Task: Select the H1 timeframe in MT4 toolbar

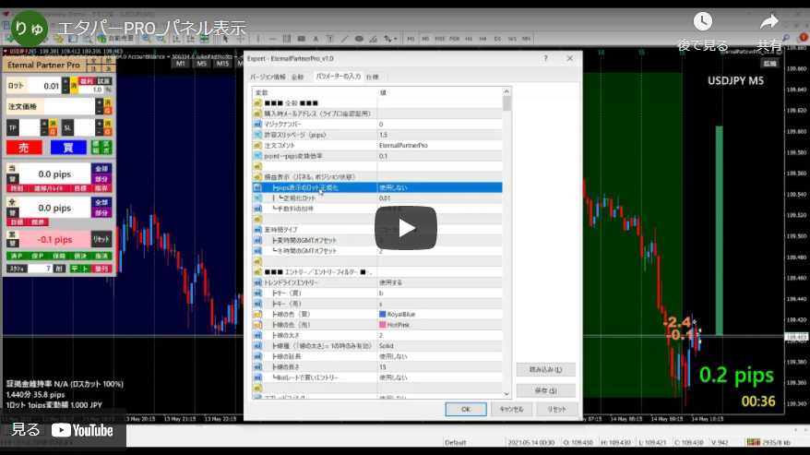Action: coord(469,39)
